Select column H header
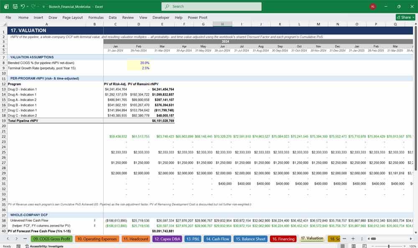The width and height of the screenshot is (418, 248). [222, 24]
